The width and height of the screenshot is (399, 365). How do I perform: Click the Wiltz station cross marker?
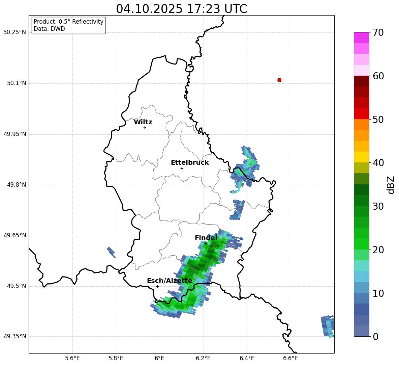pyautogui.click(x=145, y=128)
